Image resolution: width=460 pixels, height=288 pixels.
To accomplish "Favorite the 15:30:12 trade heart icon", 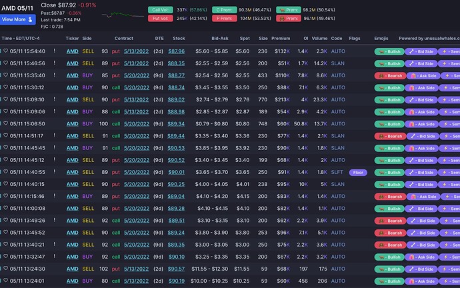I will pos(5,87).
